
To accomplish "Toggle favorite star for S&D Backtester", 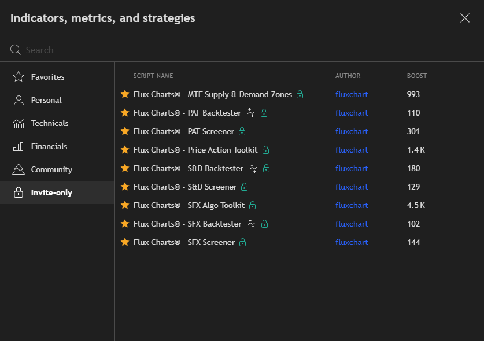I will (125, 168).
